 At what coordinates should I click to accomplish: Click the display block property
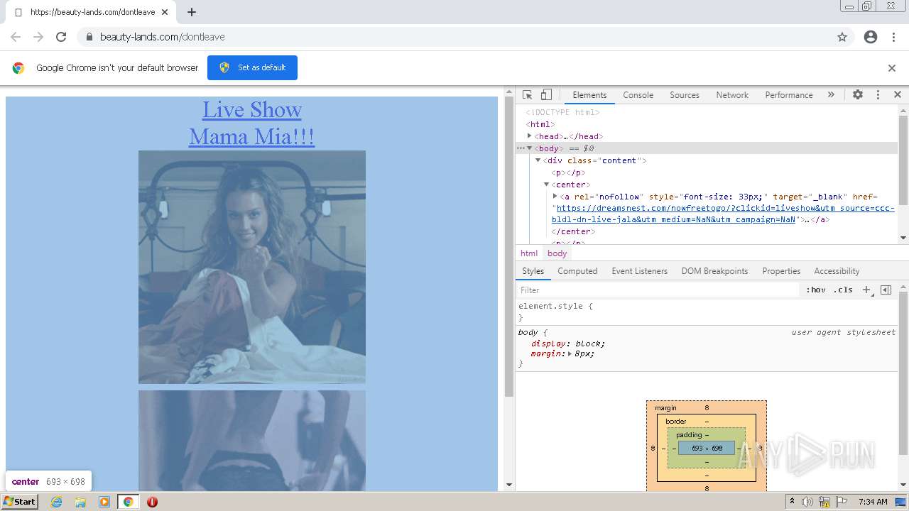pyautogui.click(x=568, y=344)
